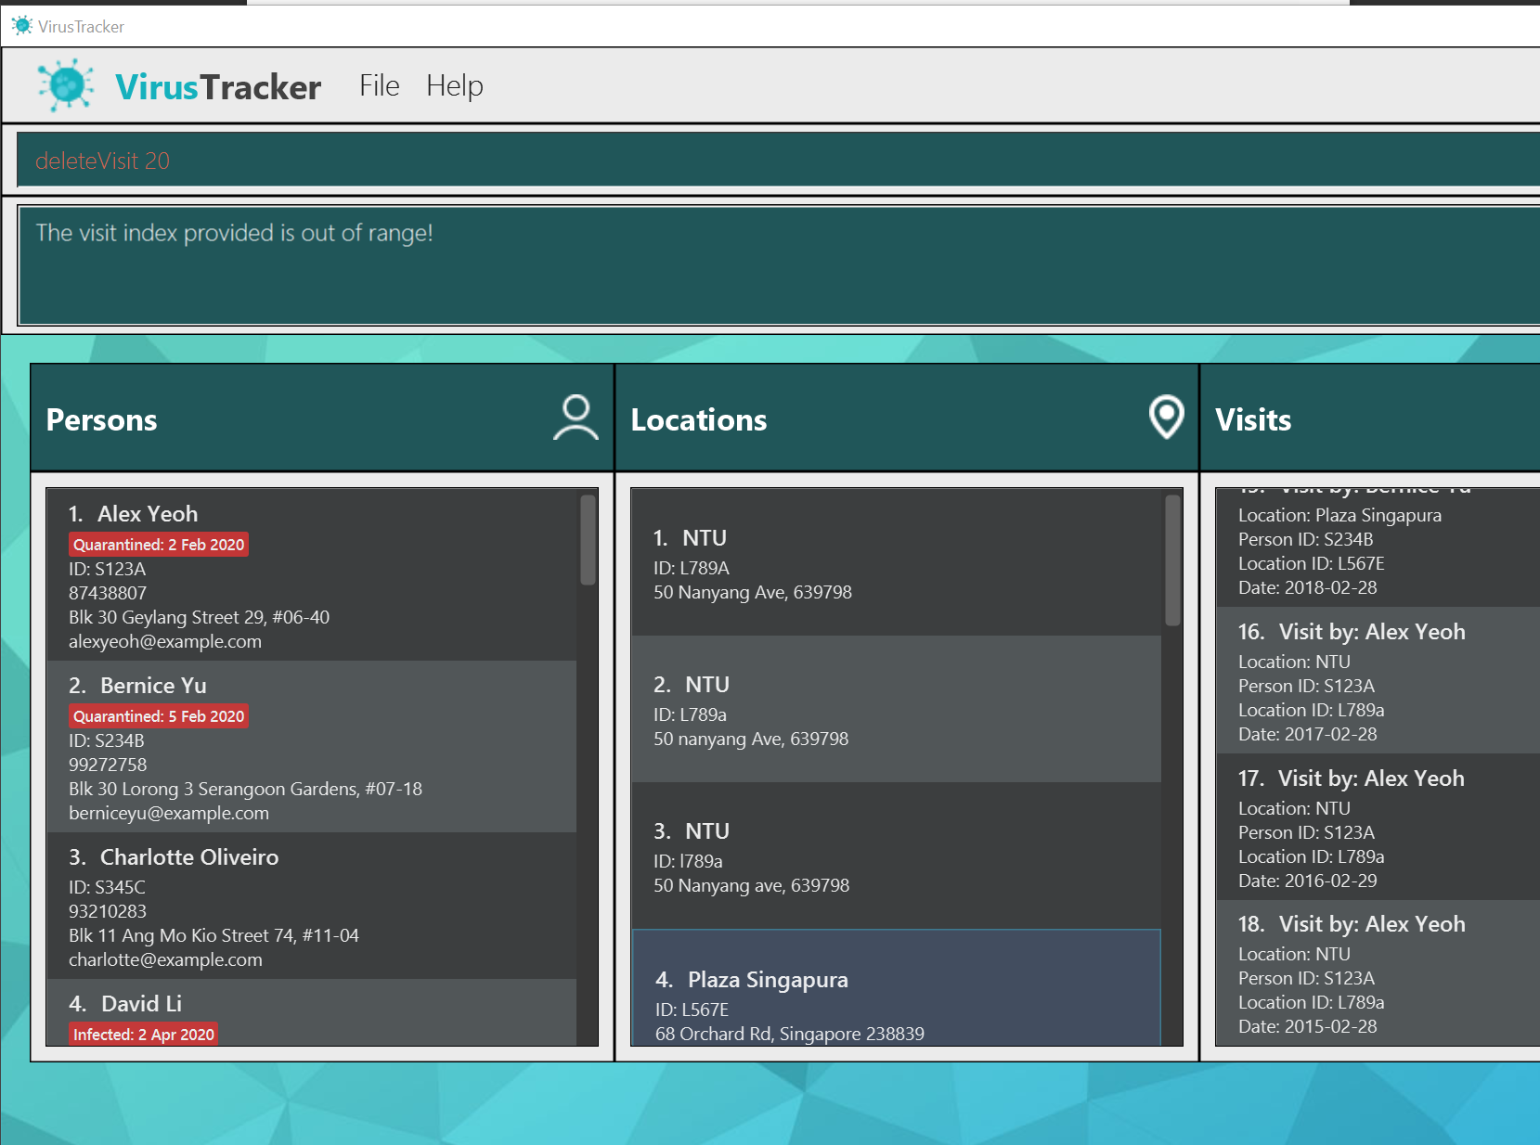The height and width of the screenshot is (1145, 1540).
Task: Click the Quarantined: 2 Feb 2020 label
Action: 159,545
